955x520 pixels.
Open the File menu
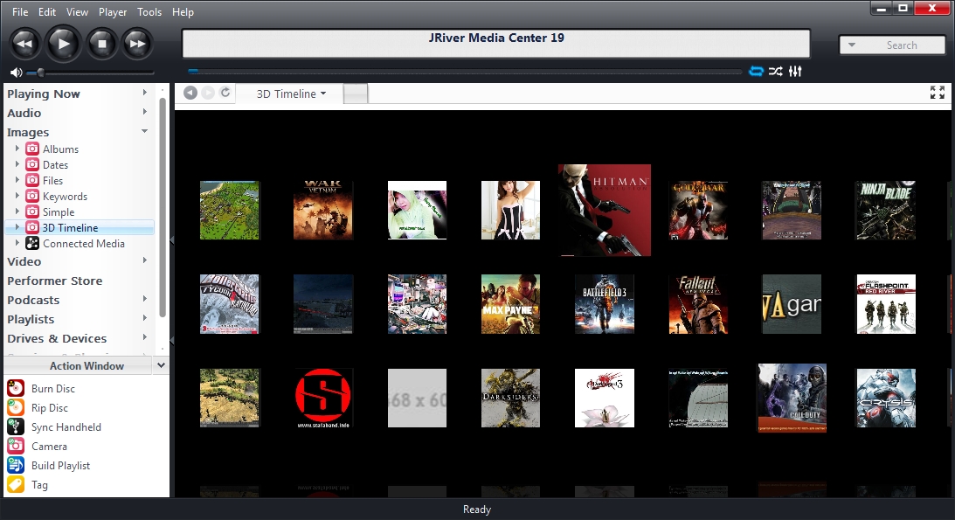(20, 11)
